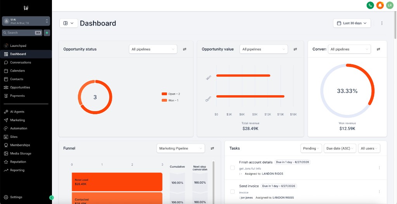Image resolution: width=397 pixels, height=204 pixels.
Task: Click the Conversations chat bubble icon
Action: pyautogui.click(x=6, y=62)
